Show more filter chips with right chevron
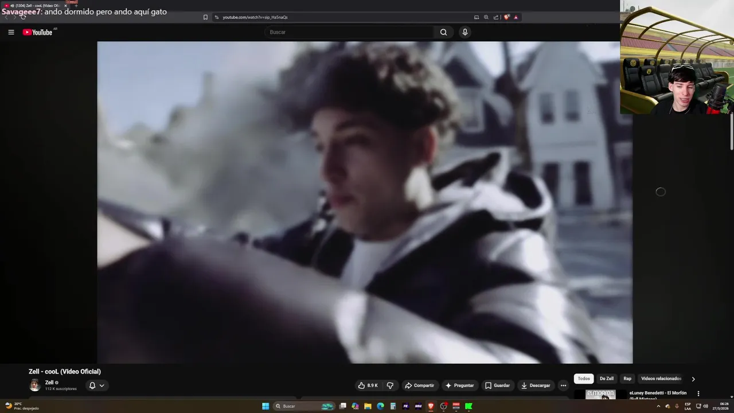 pos(693,379)
